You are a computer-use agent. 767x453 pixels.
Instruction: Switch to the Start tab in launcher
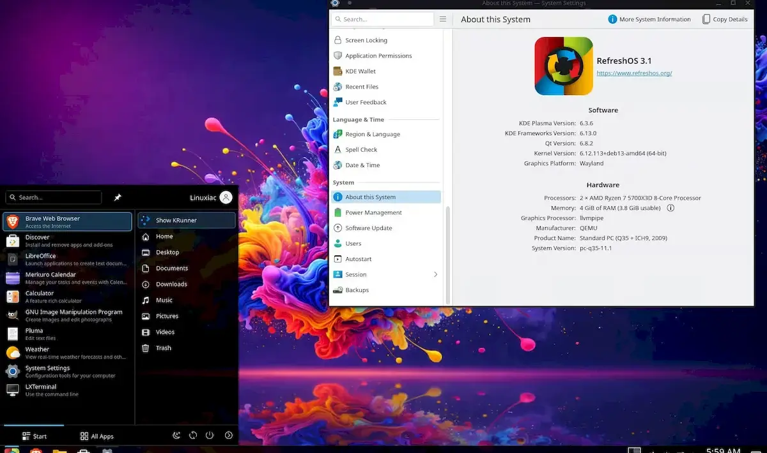(35, 436)
